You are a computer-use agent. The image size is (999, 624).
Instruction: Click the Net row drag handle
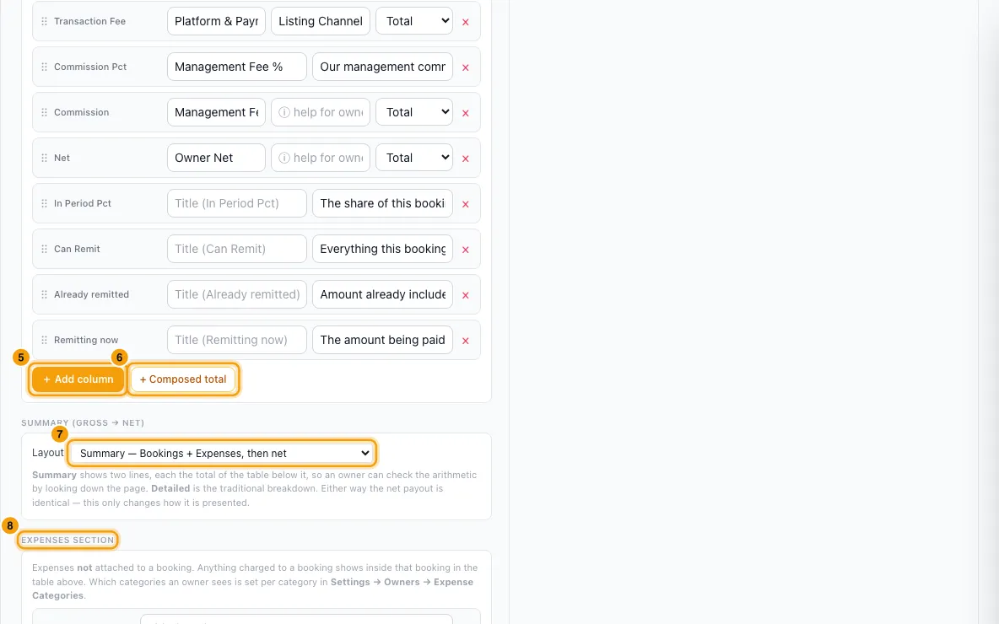point(44,158)
